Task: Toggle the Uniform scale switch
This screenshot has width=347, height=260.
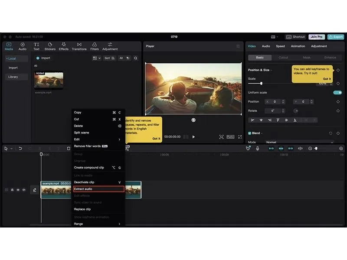Action: click(x=337, y=92)
